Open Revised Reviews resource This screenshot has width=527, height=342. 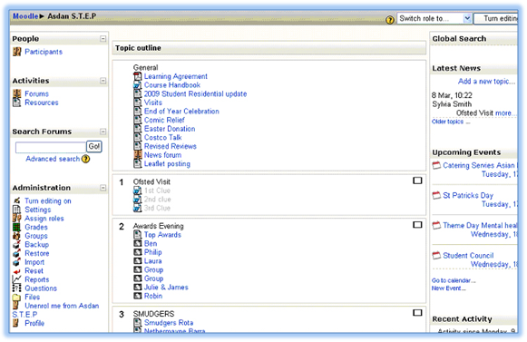pos(170,146)
